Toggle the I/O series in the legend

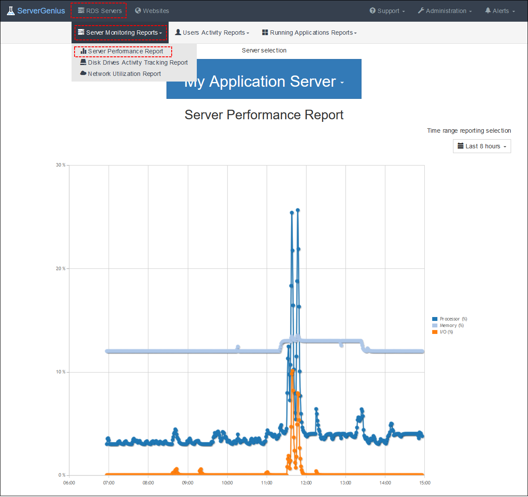point(445,332)
